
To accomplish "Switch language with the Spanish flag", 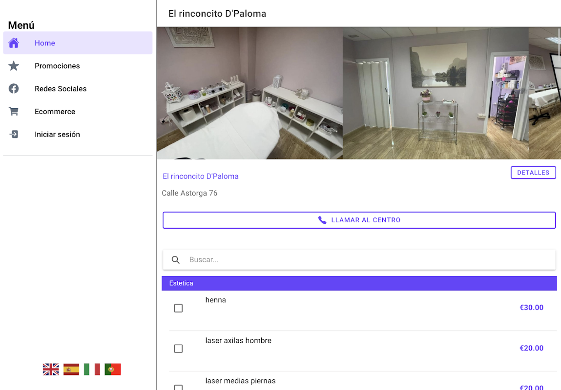I will tap(71, 370).
